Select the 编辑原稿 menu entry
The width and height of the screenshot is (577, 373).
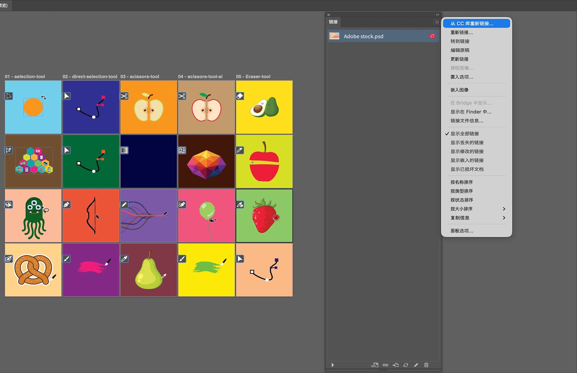[476, 50]
